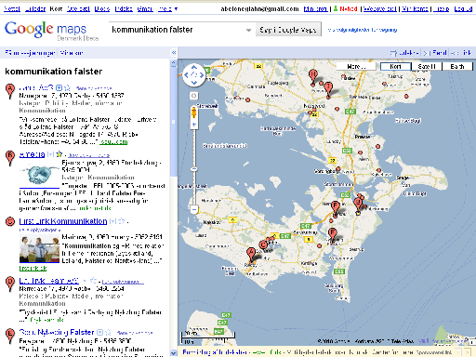Open the options dropdown beside result D's title
Screen dimensions: 476x357
(x=85, y=281)
